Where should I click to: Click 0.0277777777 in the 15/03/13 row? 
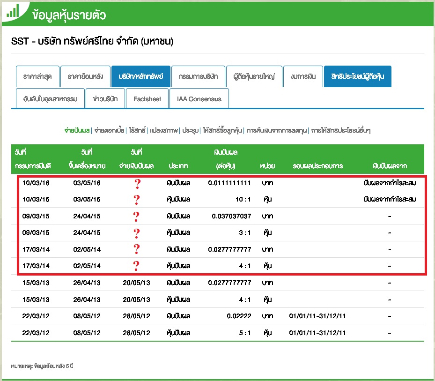(229, 283)
